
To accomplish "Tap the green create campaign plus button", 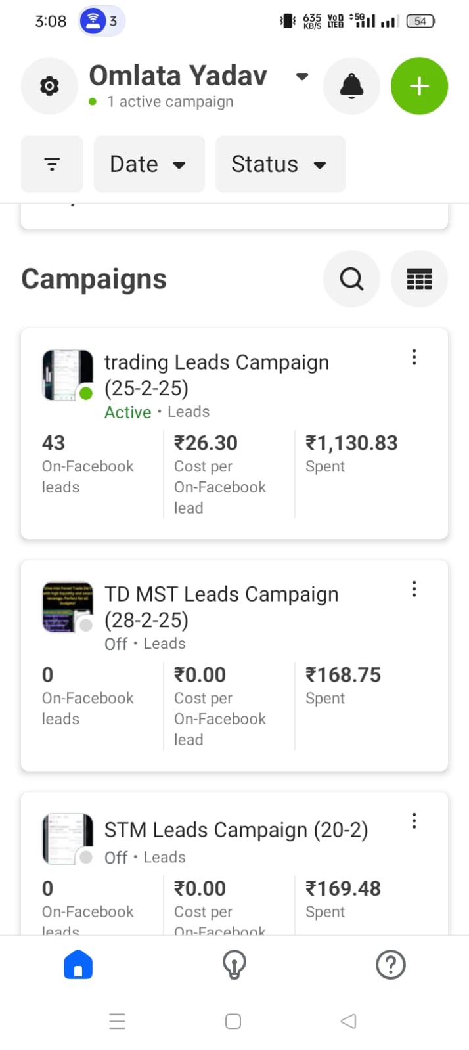I will click(419, 86).
